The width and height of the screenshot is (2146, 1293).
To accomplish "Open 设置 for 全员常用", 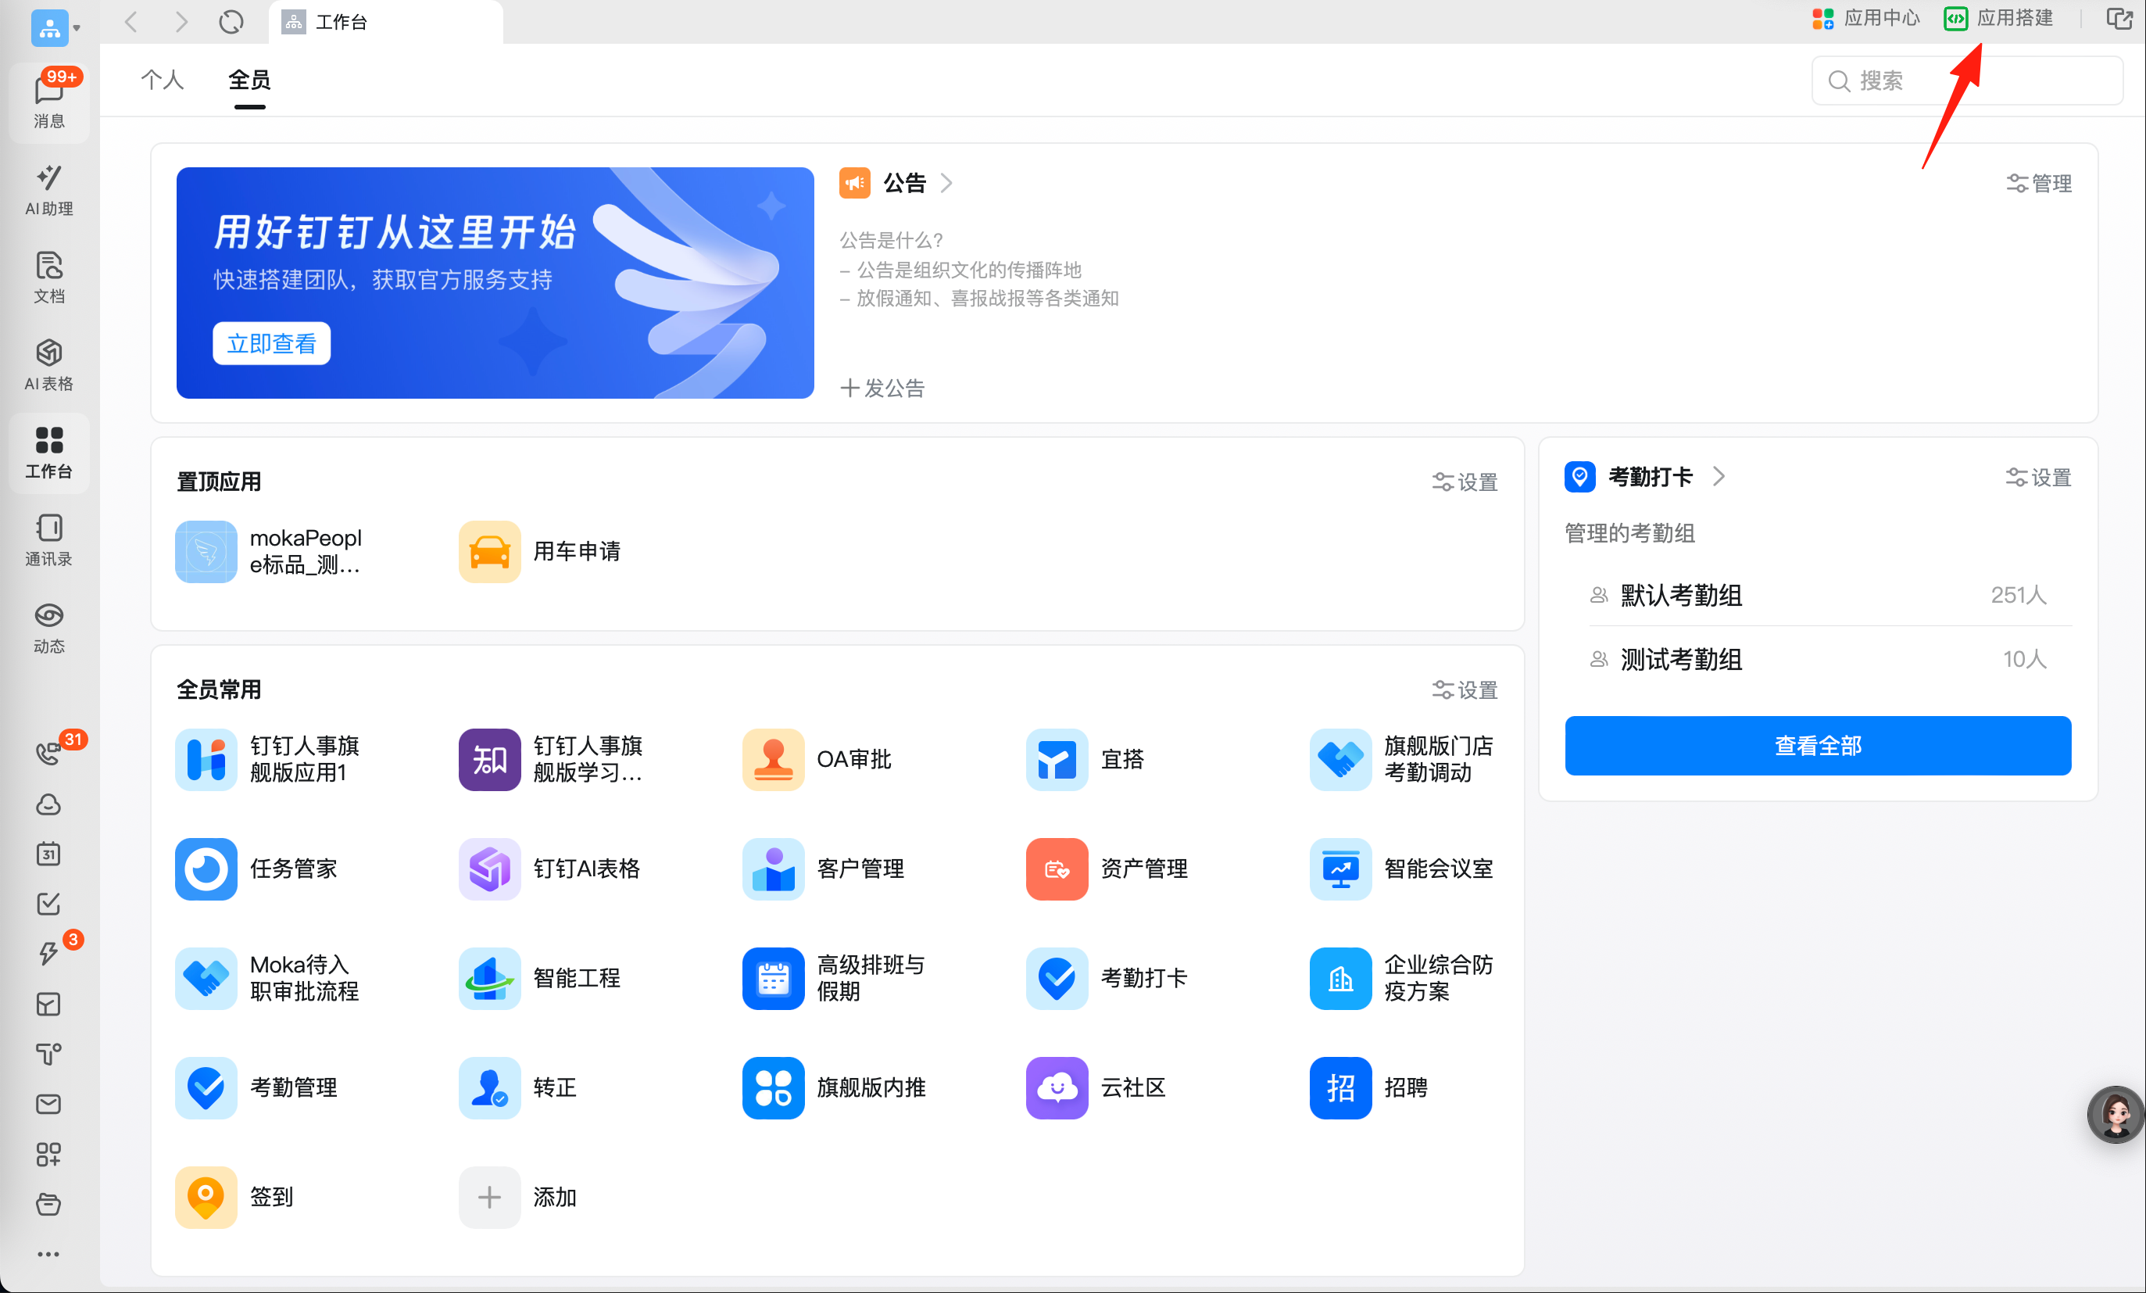I will [x=1464, y=690].
